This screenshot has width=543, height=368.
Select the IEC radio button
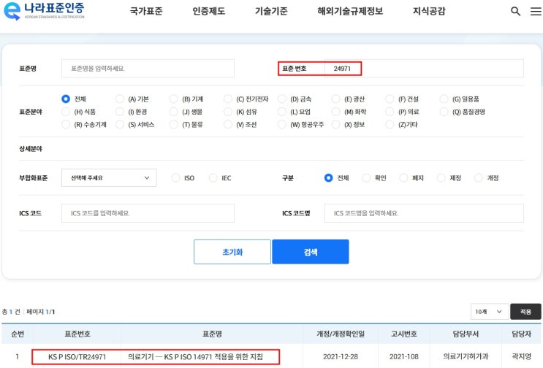pos(213,177)
